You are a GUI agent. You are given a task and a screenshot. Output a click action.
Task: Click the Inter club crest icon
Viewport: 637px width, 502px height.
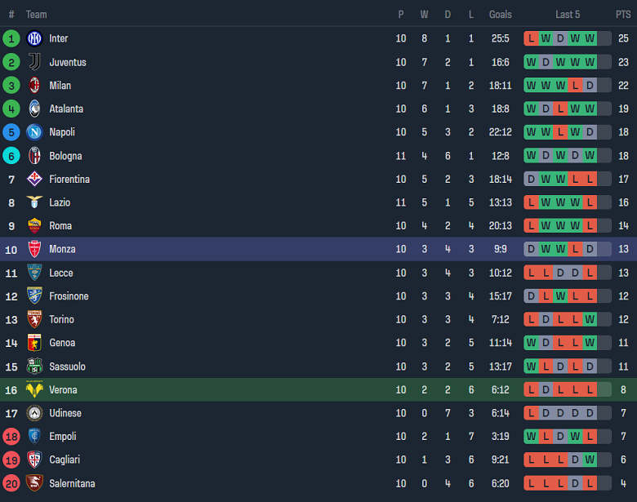tap(34, 38)
